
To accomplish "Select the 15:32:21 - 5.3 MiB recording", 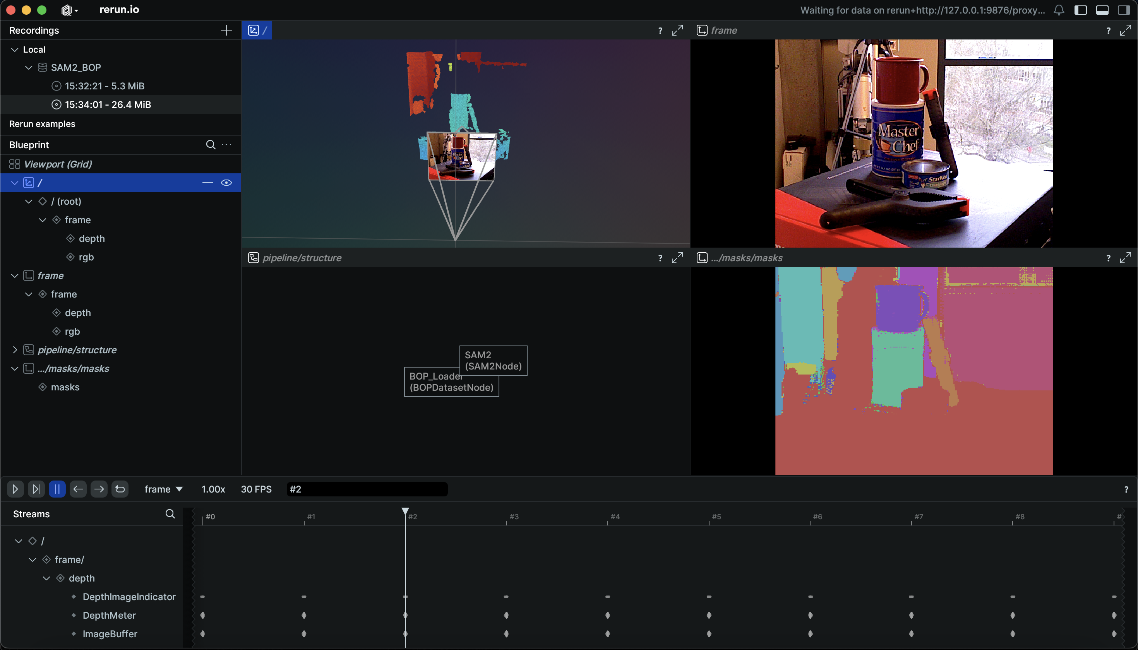I will tap(104, 86).
